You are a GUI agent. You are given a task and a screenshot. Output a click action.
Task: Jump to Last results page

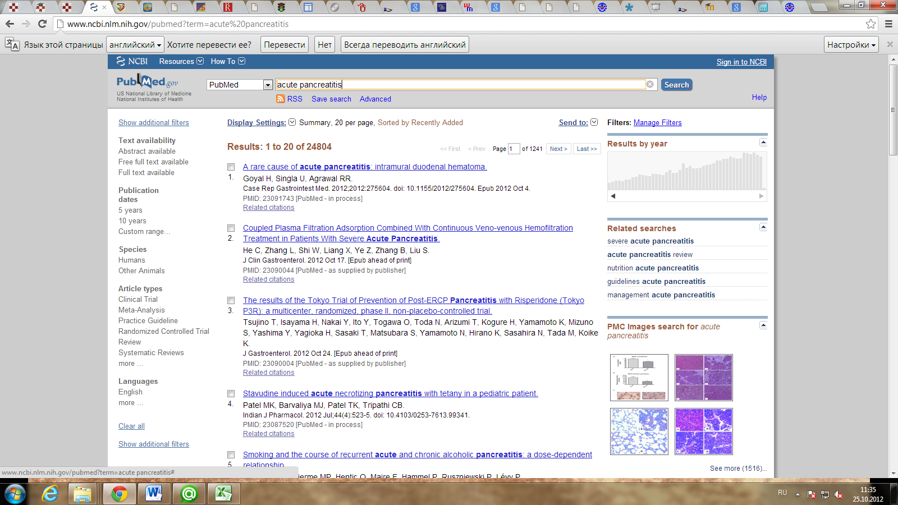[587, 149]
